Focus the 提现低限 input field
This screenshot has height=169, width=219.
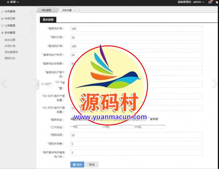pyautogui.click(x=136, y=135)
